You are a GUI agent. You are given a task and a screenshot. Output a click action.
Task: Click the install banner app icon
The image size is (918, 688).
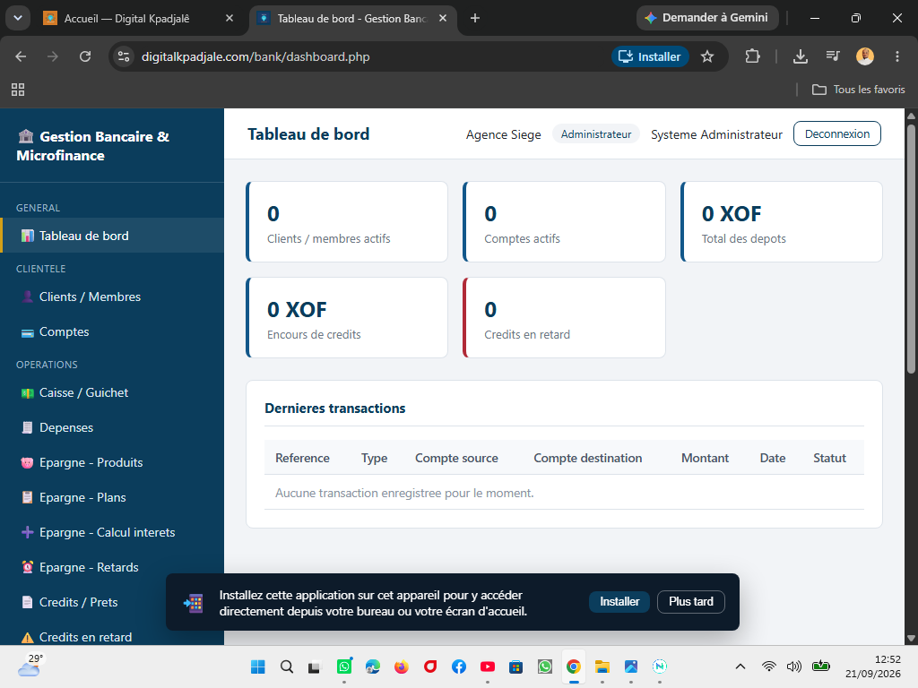pyautogui.click(x=194, y=603)
